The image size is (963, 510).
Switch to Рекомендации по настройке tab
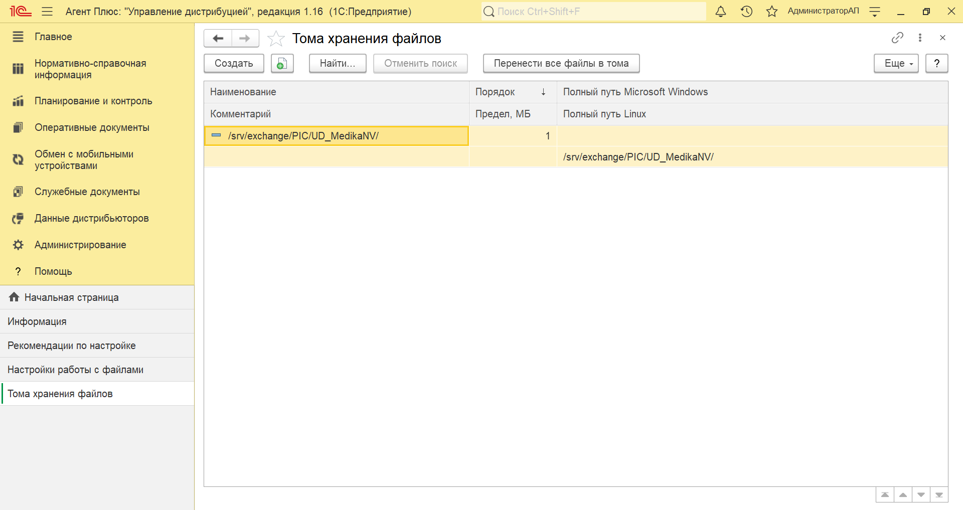point(97,346)
